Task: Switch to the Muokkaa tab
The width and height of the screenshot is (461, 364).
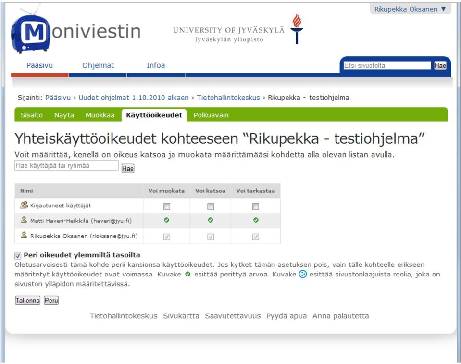Action: tap(100, 115)
